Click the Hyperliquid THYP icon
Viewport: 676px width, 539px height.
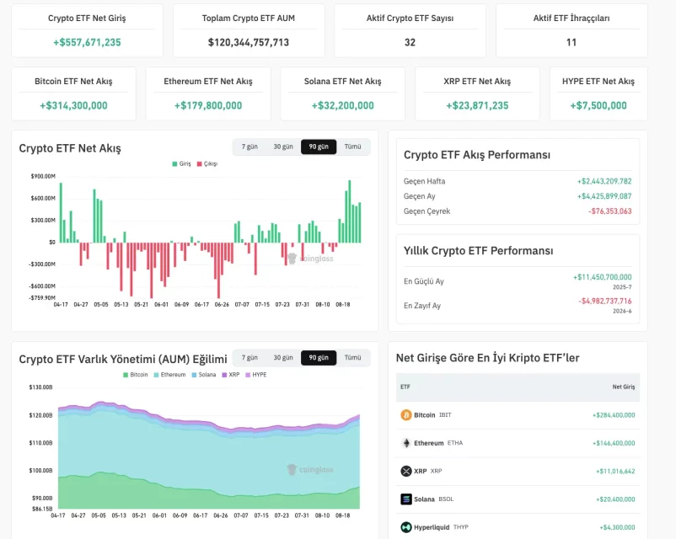coord(406,527)
